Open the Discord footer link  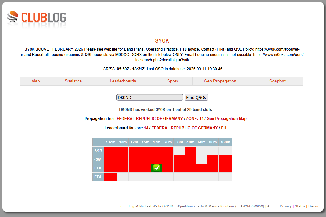click(314, 206)
